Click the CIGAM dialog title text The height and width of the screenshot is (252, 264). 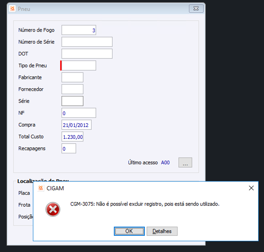click(x=55, y=188)
